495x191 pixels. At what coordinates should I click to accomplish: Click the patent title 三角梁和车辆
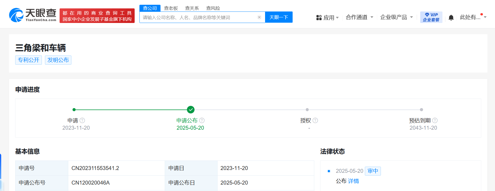[40, 48]
